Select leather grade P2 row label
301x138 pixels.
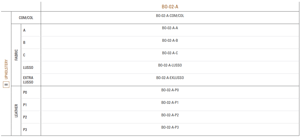(25, 117)
